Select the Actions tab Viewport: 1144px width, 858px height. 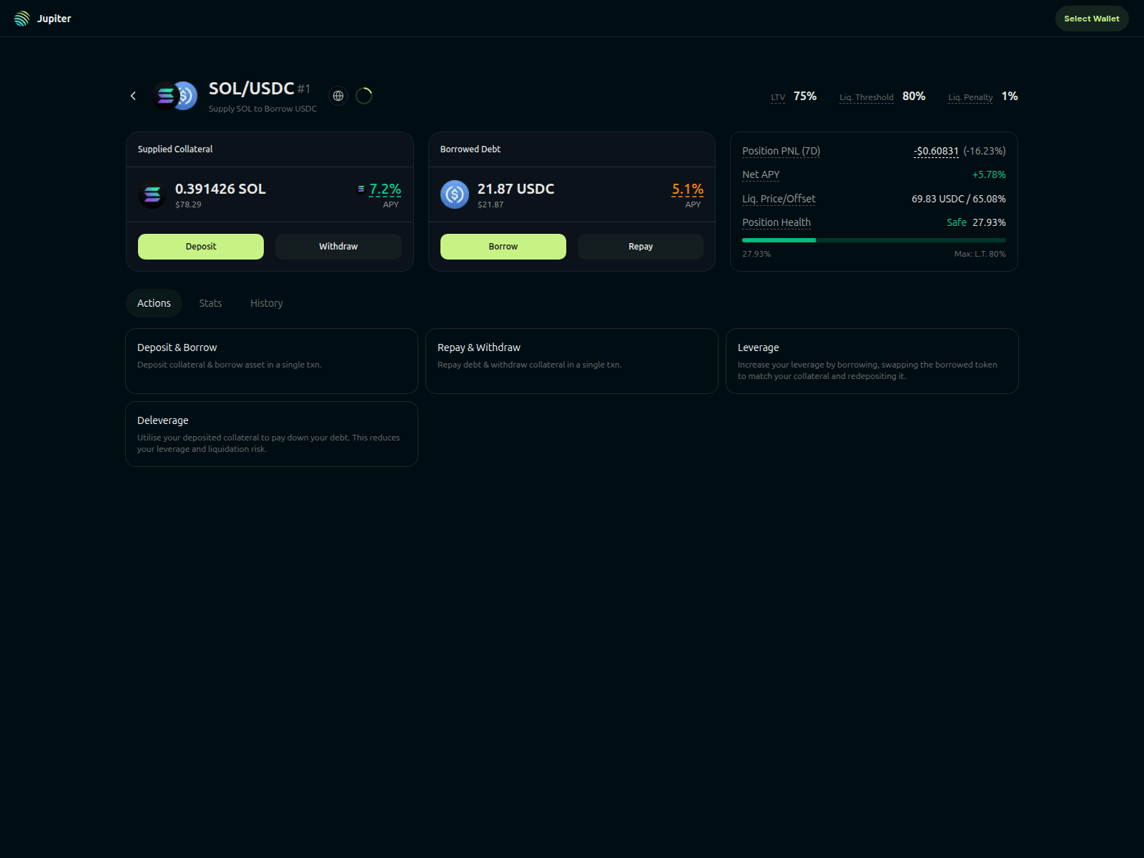click(x=154, y=302)
